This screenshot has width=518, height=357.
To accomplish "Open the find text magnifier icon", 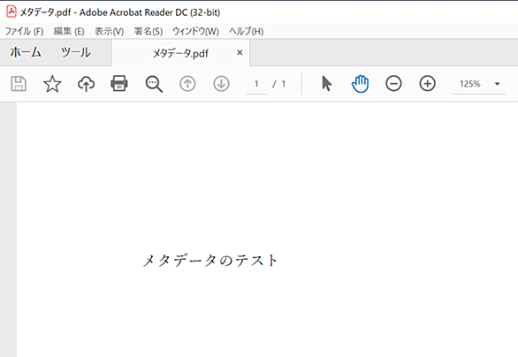I will point(154,84).
